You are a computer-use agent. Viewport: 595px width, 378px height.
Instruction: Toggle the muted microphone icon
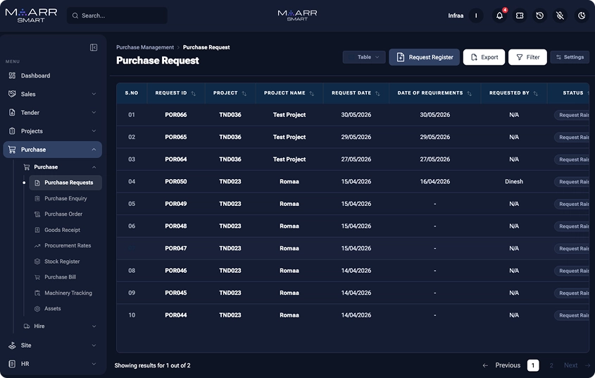click(x=560, y=16)
